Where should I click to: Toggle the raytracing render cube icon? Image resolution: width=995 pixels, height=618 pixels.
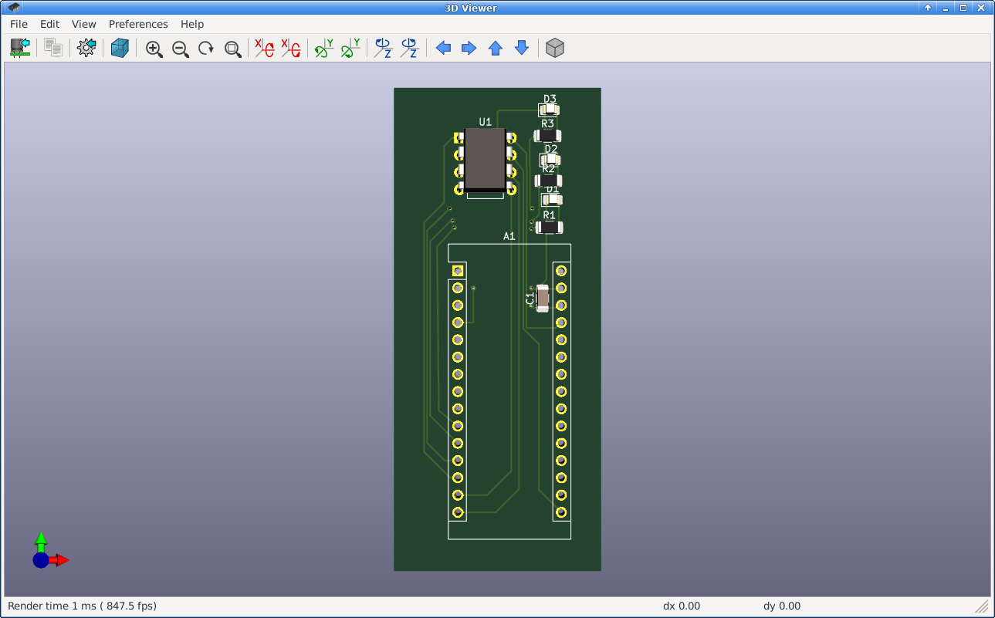pos(120,49)
